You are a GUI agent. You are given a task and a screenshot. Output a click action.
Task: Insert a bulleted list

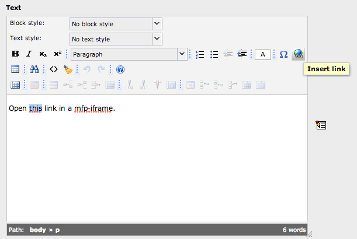214,54
